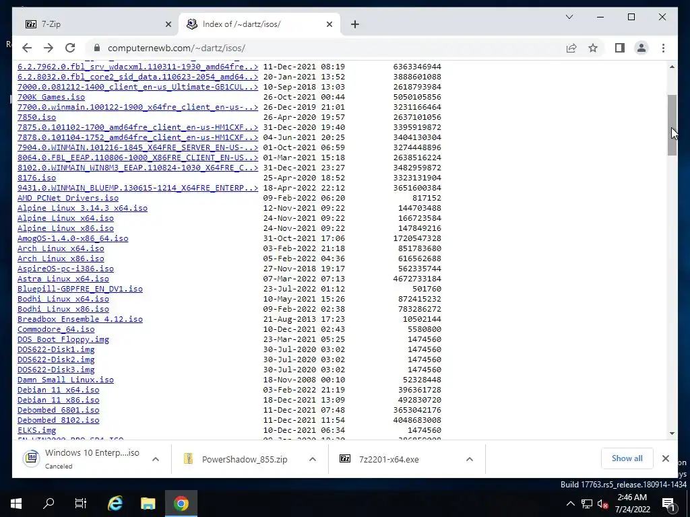Open the notification action center
The height and width of the screenshot is (517, 690).
click(x=669, y=504)
